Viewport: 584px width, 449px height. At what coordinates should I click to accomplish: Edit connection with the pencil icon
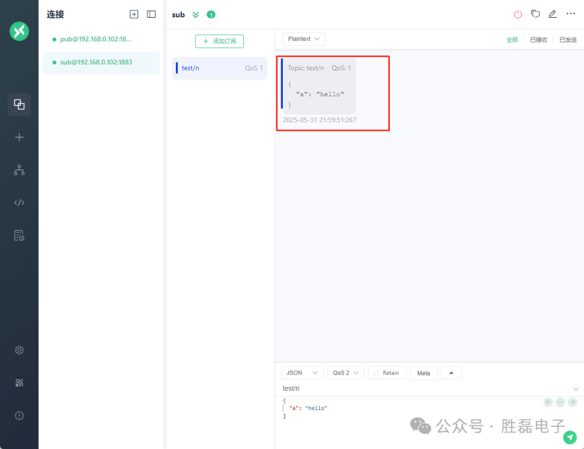552,14
